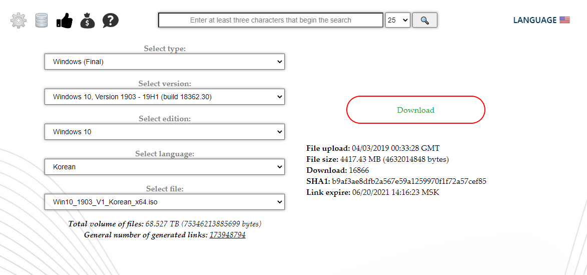
Task: Click the Select language label
Action: point(165,154)
